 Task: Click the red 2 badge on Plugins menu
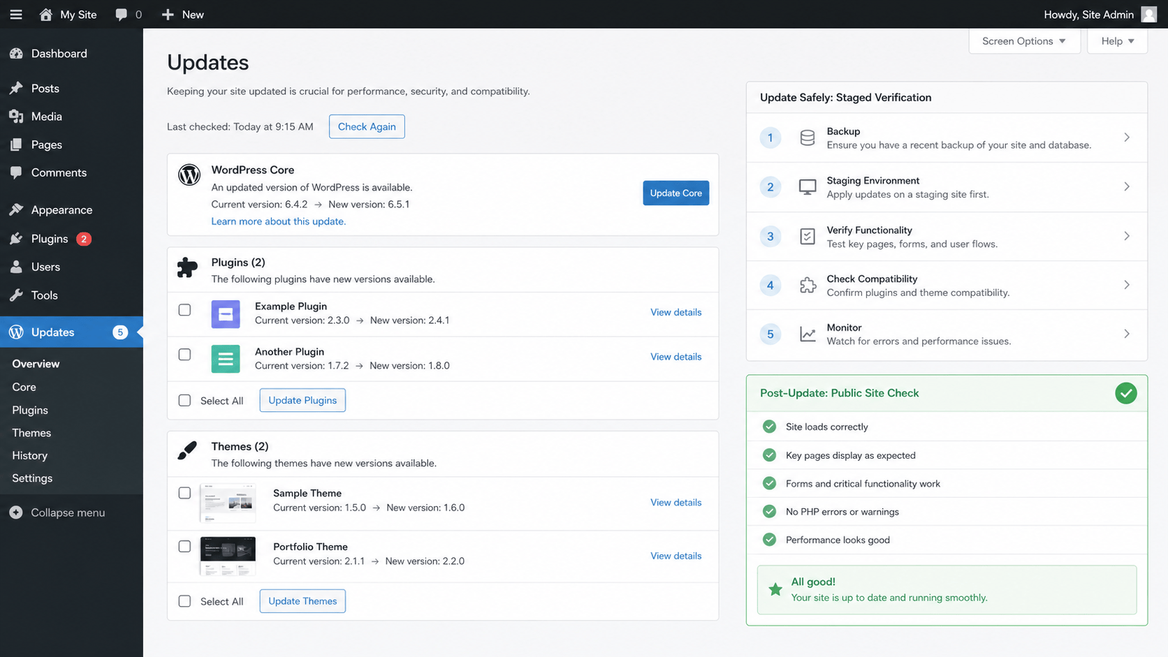pos(84,239)
